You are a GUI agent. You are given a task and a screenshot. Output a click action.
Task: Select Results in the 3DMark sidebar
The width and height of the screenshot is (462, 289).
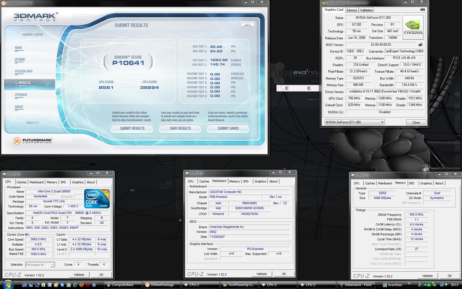[x=30, y=84]
